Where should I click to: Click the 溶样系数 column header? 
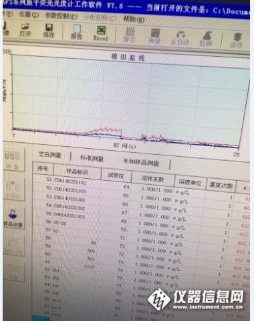click(x=152, y=178)
